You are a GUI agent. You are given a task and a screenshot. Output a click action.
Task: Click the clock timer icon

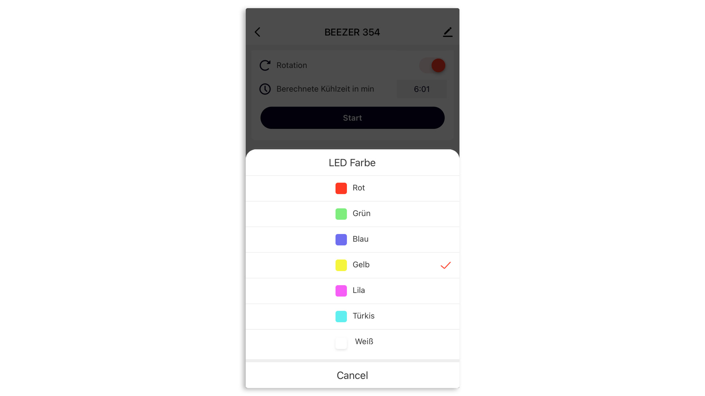click(x=265, y=88)
